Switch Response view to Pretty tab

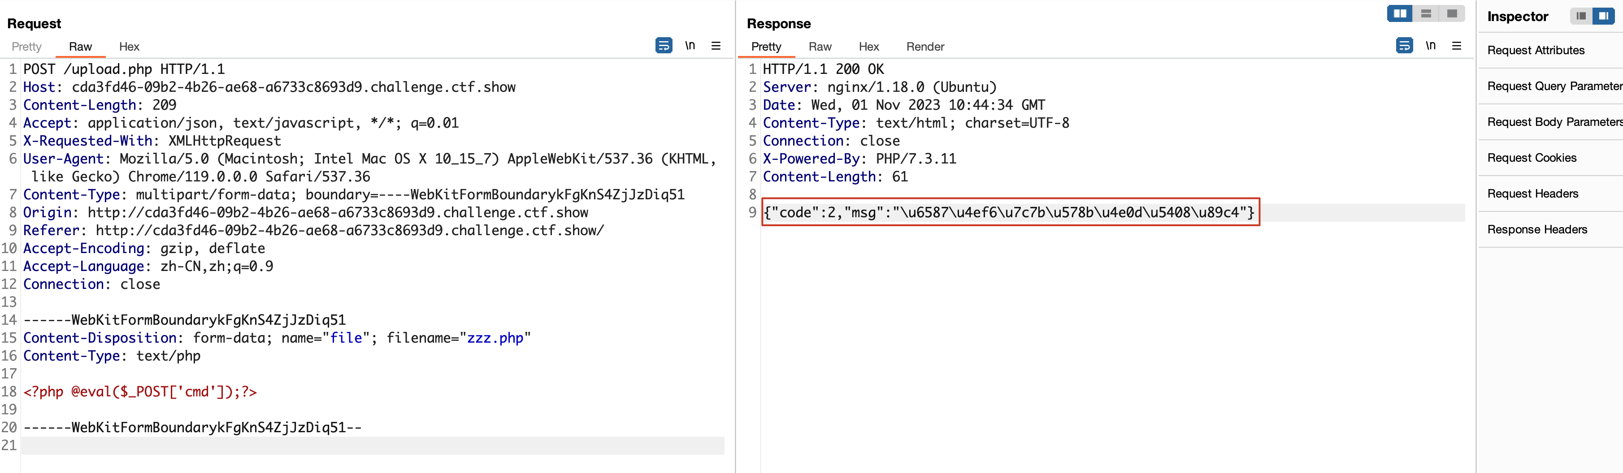pos(766,47)
